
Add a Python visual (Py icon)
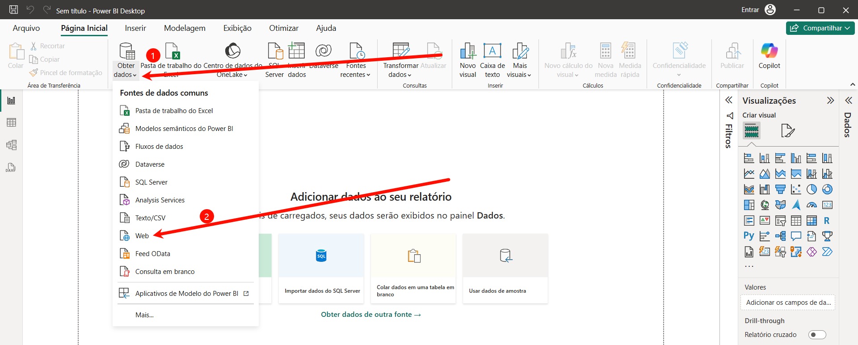(x=749, y=236)
